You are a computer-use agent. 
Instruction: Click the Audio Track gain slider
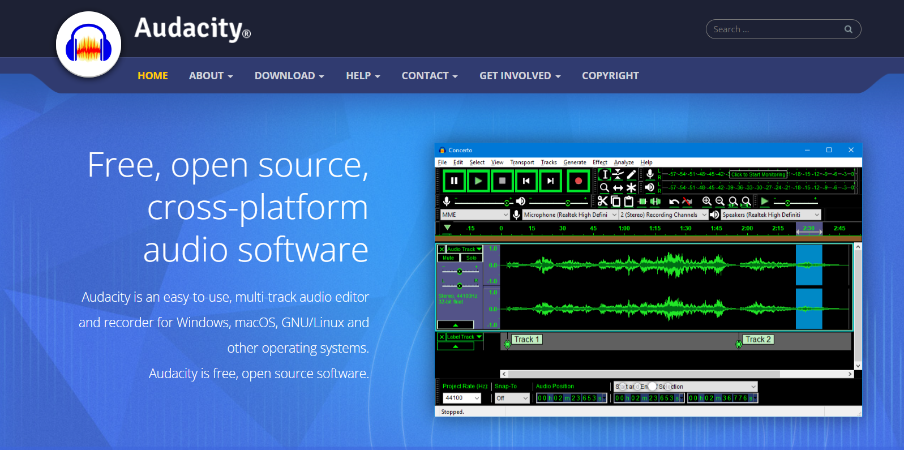click(x=460, y=271)
